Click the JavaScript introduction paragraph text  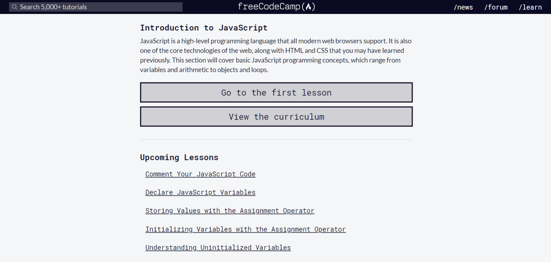[276, 55]
